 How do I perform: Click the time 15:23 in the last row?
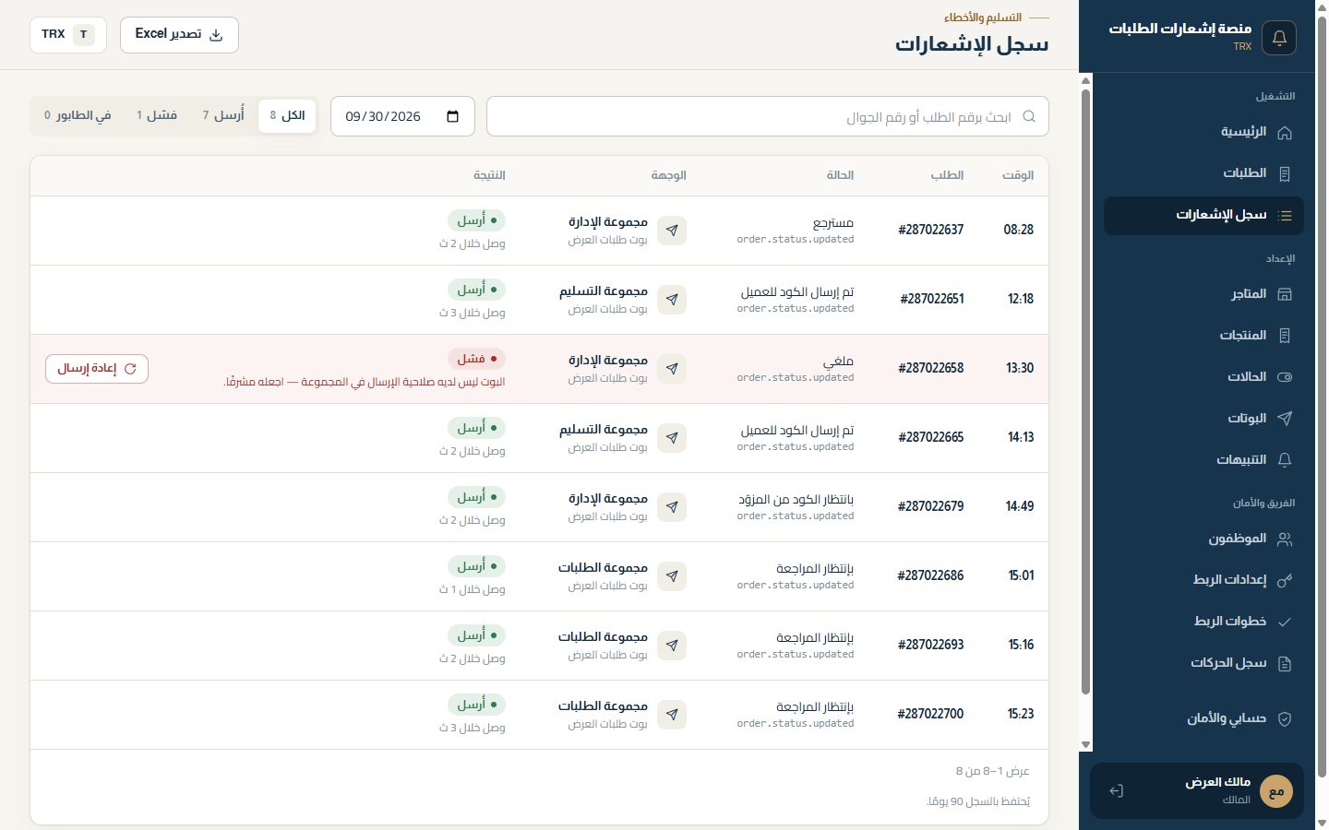(x=1021, y=714)
